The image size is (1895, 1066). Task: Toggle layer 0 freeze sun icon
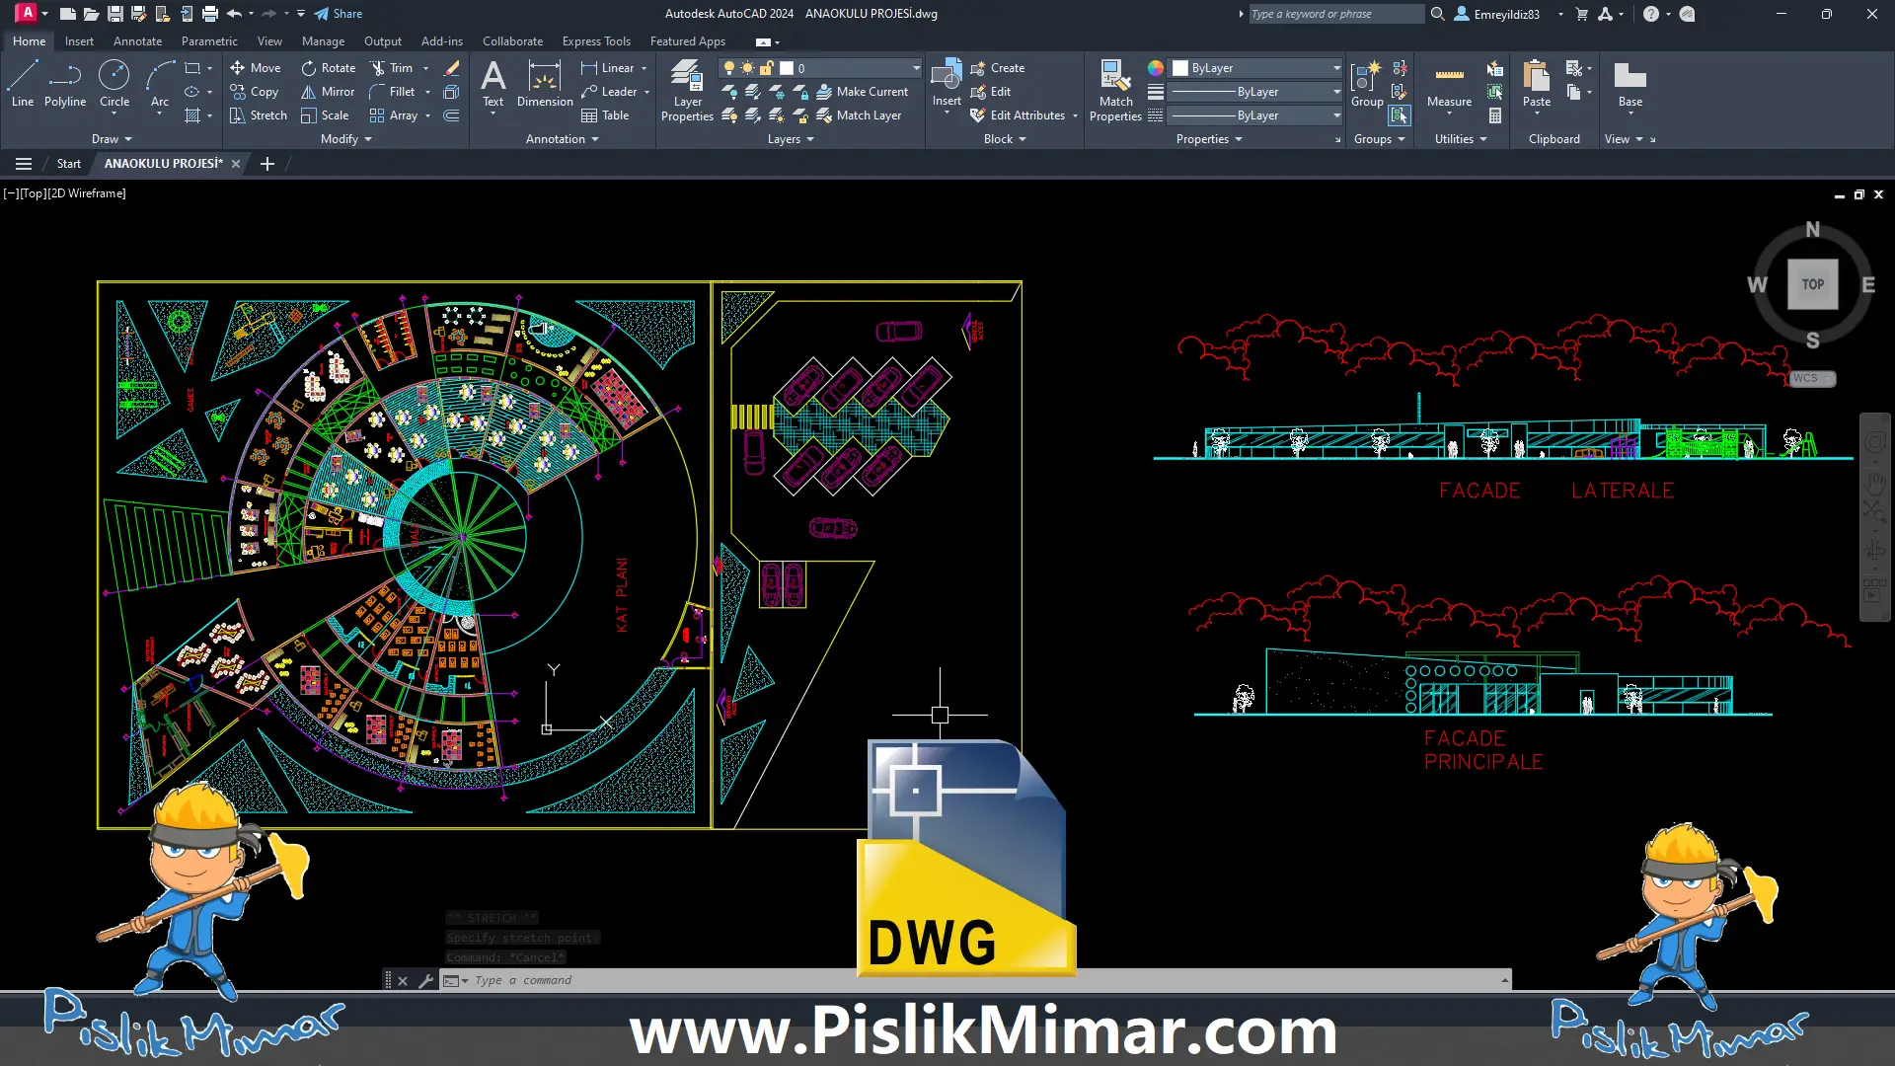point(747,68)
